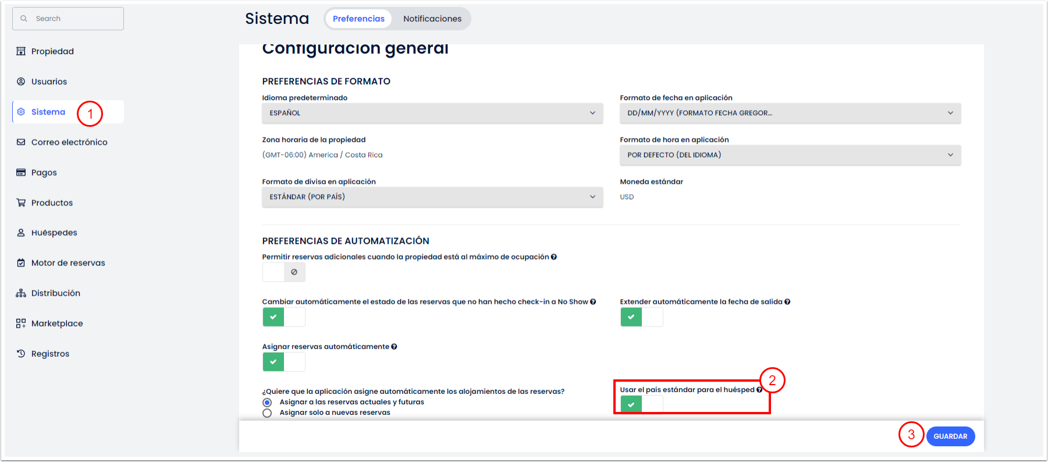
Task: Click the Pagos credit card icon
Action: tap(21, 172)
